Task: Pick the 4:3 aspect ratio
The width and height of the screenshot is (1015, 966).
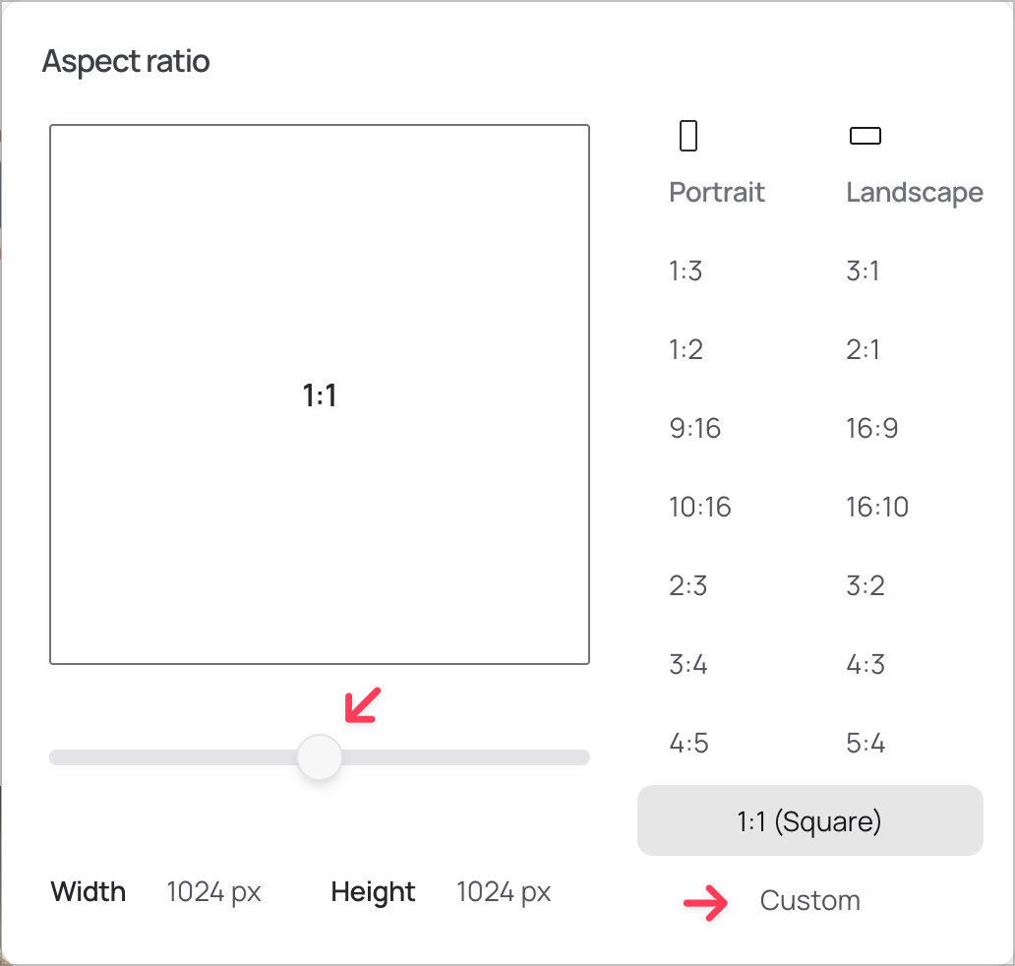Action: [866, 664]
